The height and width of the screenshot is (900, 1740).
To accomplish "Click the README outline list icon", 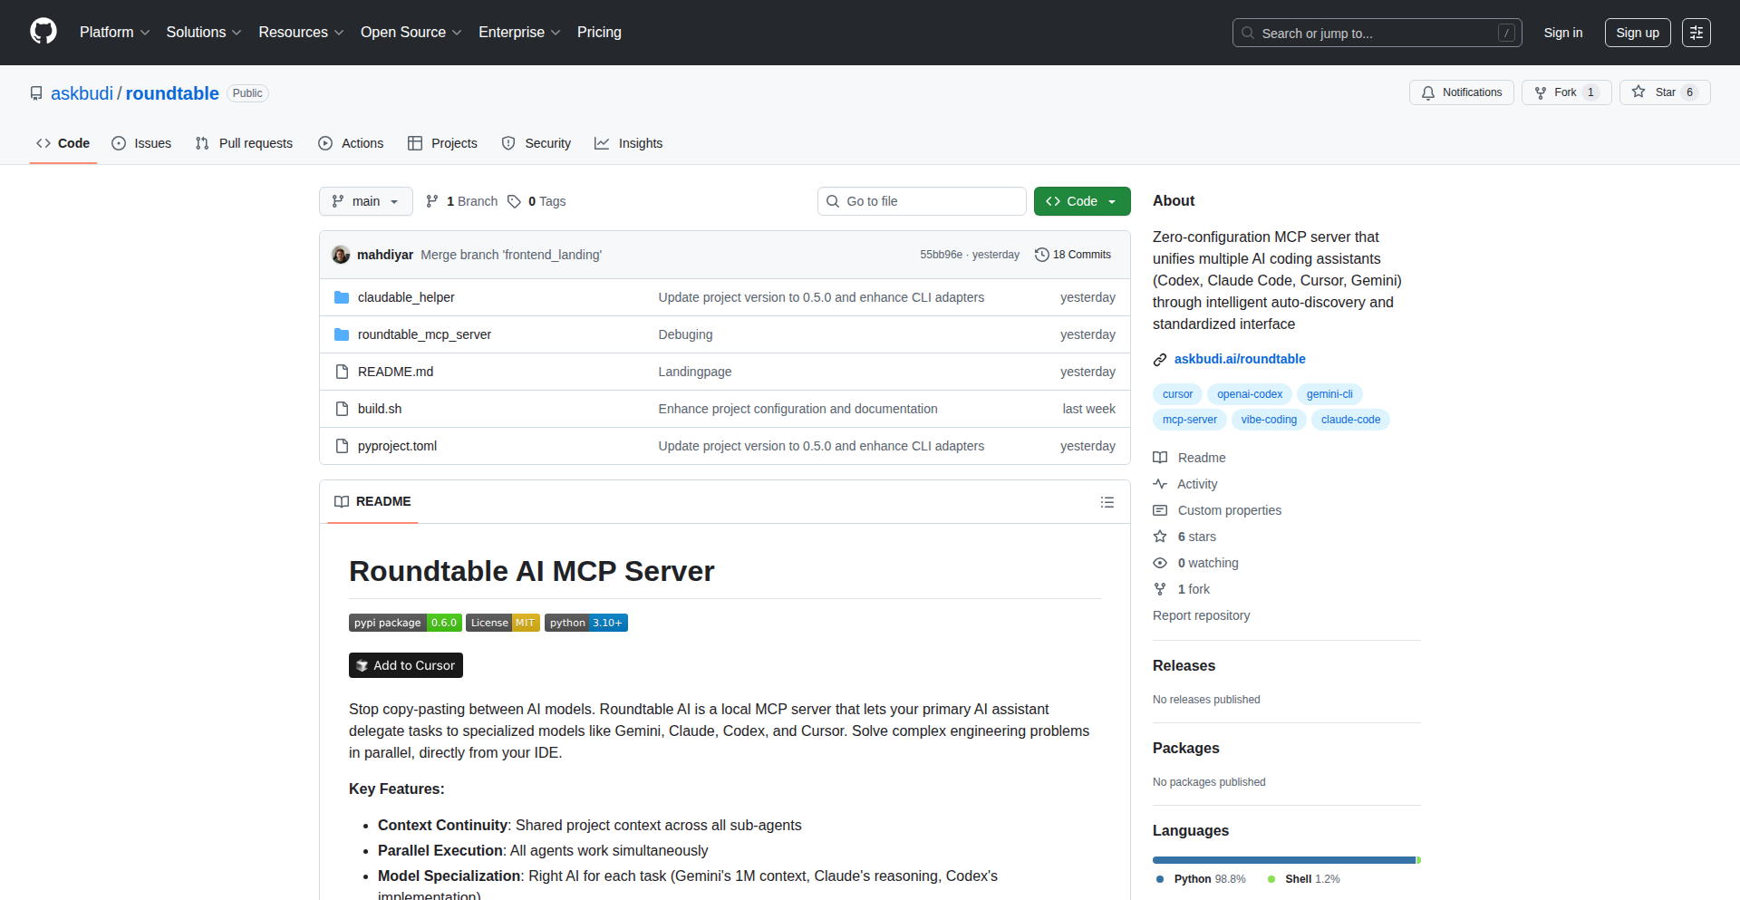I will click(1107, 502).
